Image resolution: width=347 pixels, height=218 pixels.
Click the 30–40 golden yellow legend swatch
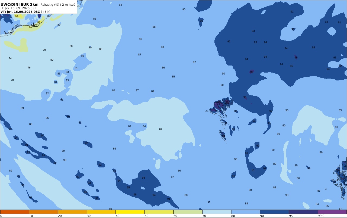(101, 212)
